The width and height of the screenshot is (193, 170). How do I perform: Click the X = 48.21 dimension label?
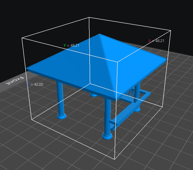tap(156, 41)
